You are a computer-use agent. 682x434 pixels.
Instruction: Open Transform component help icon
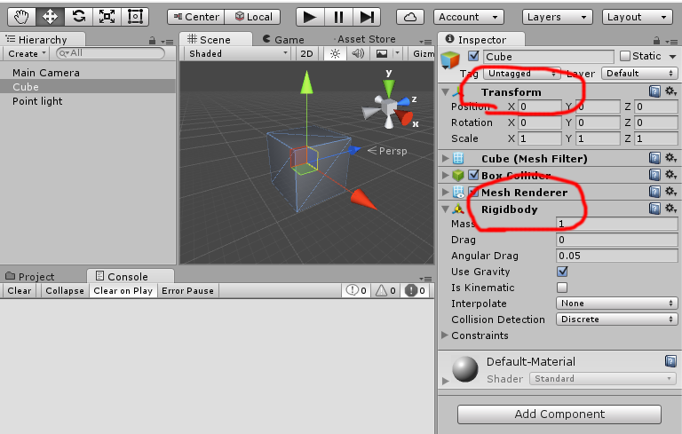[654, 91]
